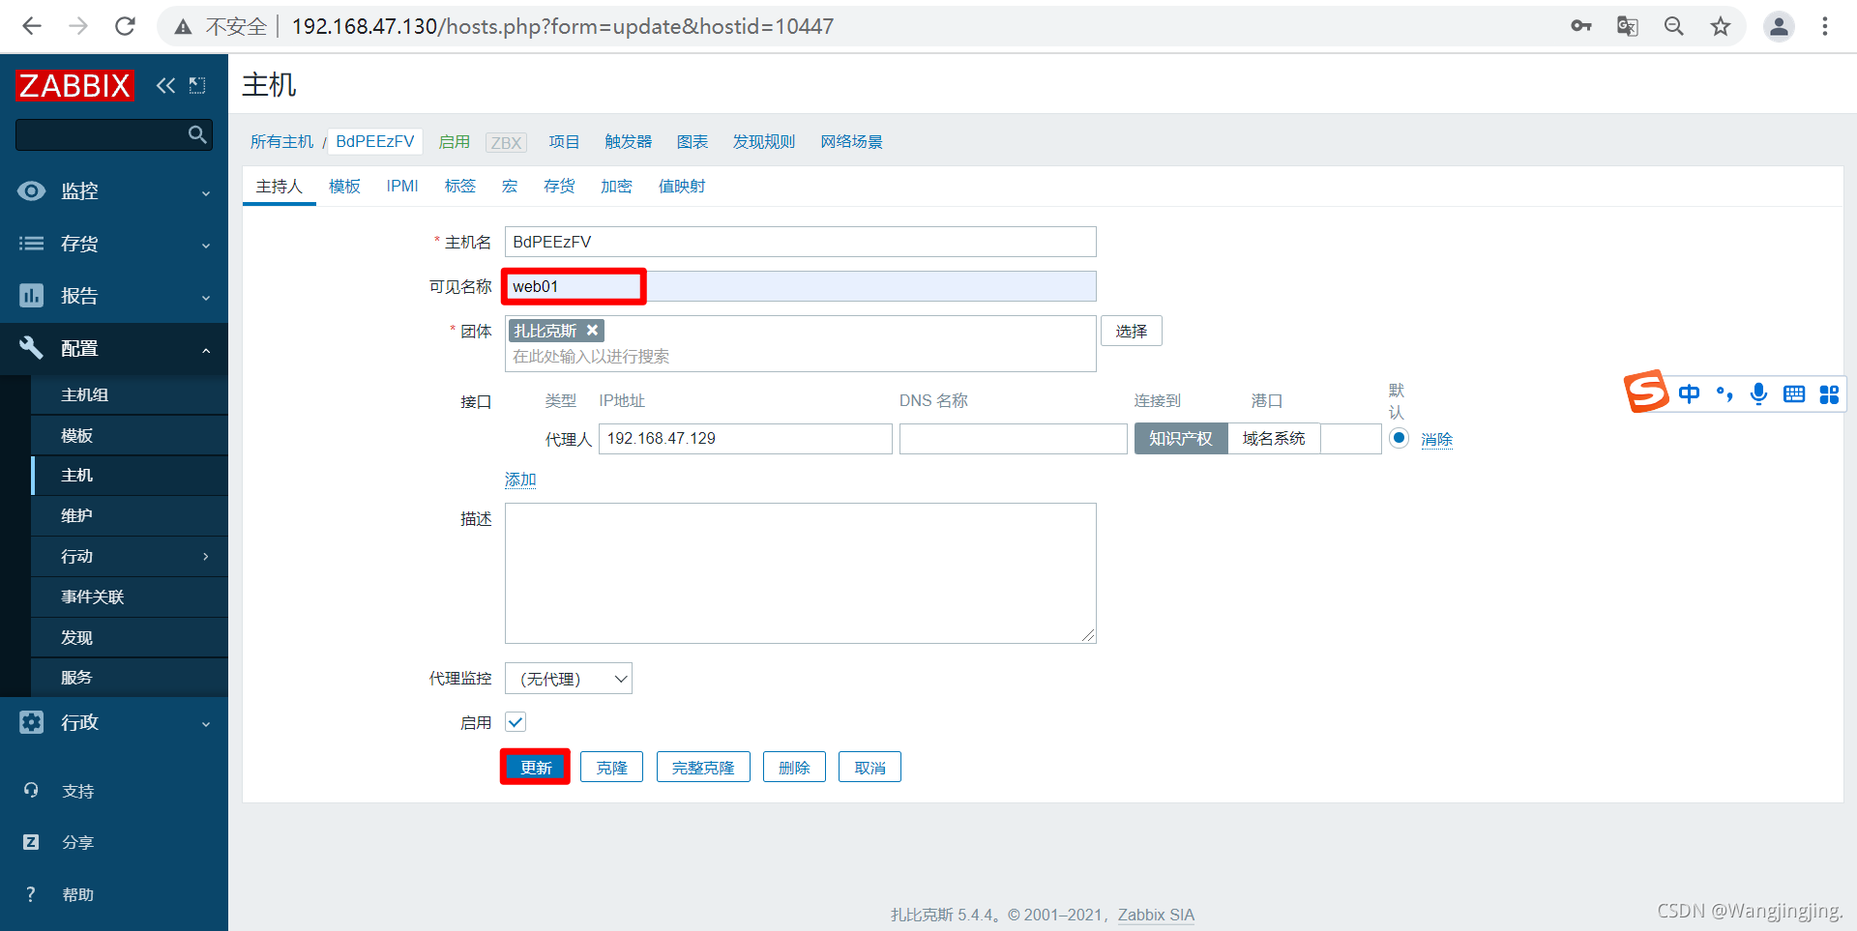Switch to the 宏 macros tab

pos(510,186)
